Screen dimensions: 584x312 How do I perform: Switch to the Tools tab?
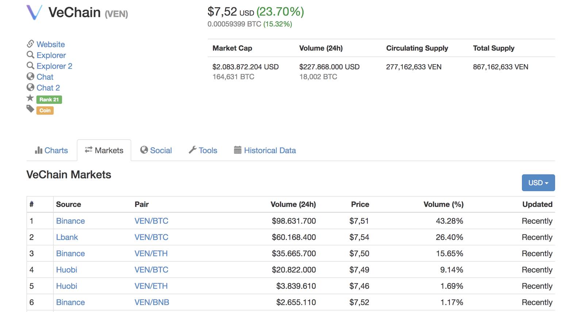click(203, 150)
